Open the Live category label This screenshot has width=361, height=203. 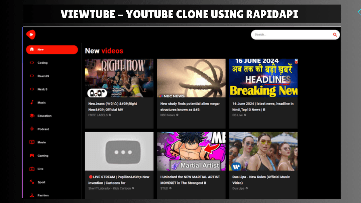pos(40,169)
